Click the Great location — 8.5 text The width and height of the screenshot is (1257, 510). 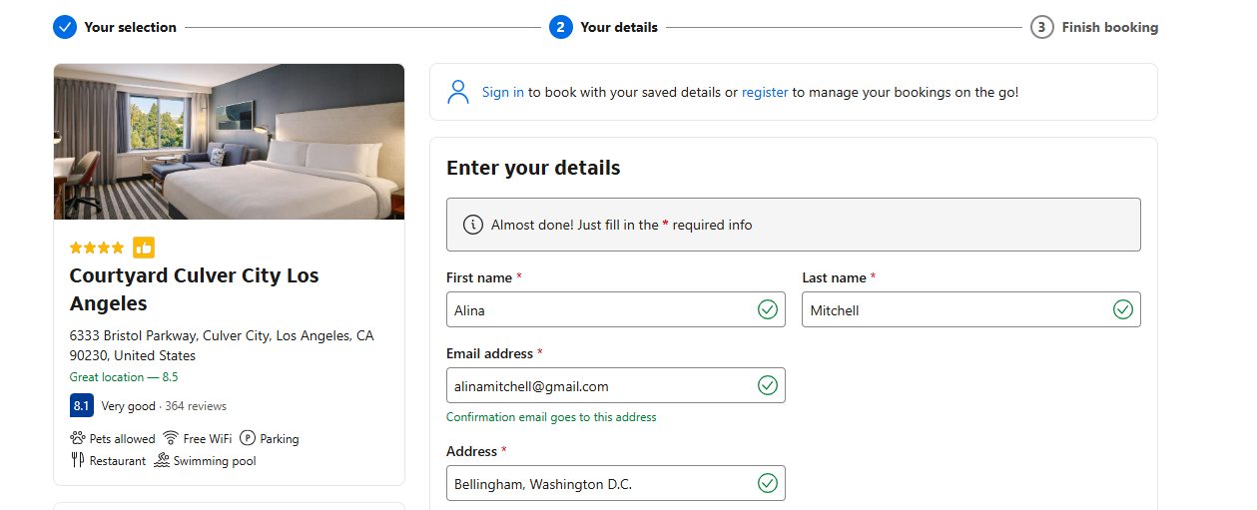(x=124, y=377)
